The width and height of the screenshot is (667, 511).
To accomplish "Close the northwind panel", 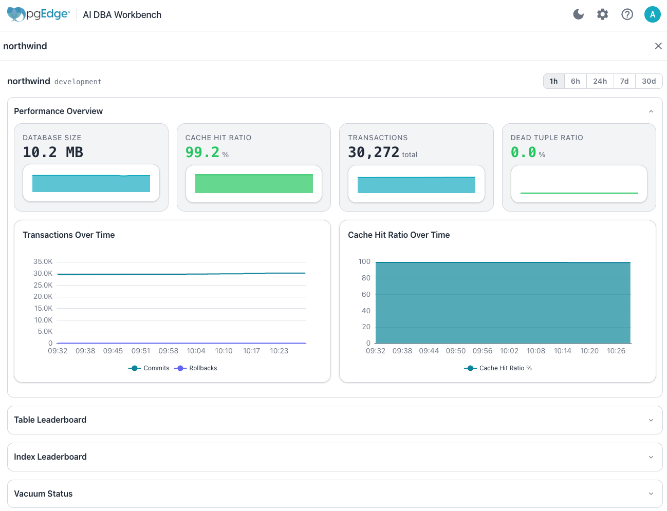I will tap(658, 46).
